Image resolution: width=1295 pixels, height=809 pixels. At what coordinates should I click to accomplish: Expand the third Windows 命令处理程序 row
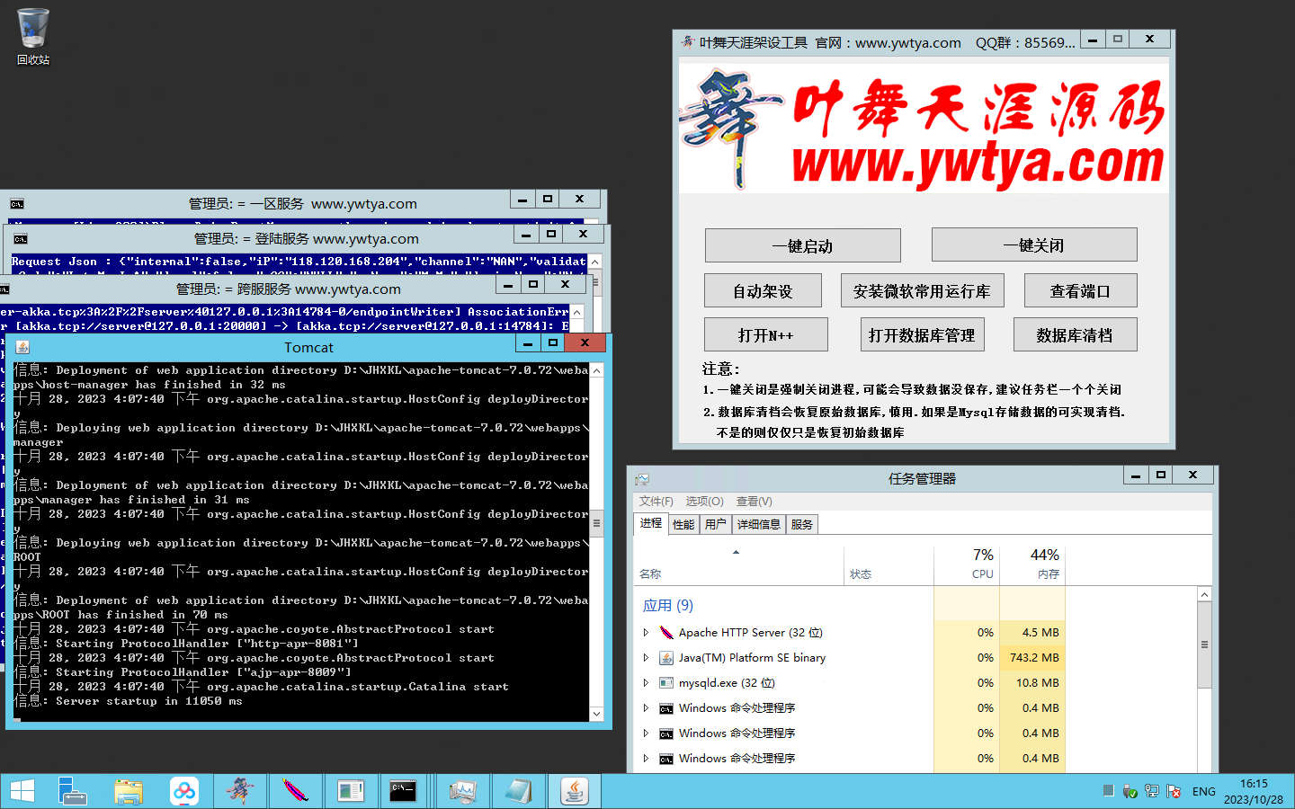click(646, 759)
